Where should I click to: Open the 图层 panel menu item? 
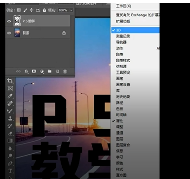(x=135, y=139)
